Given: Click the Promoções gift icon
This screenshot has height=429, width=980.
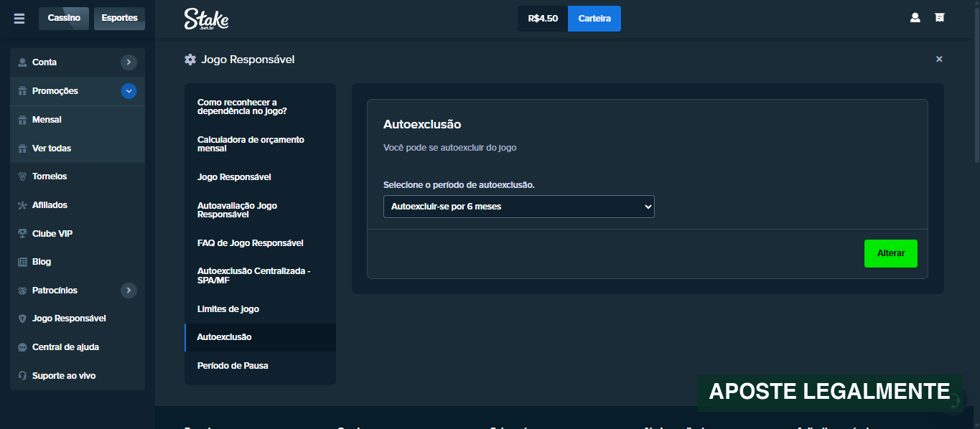Looking at the screenshot, I should pos(22,91).
